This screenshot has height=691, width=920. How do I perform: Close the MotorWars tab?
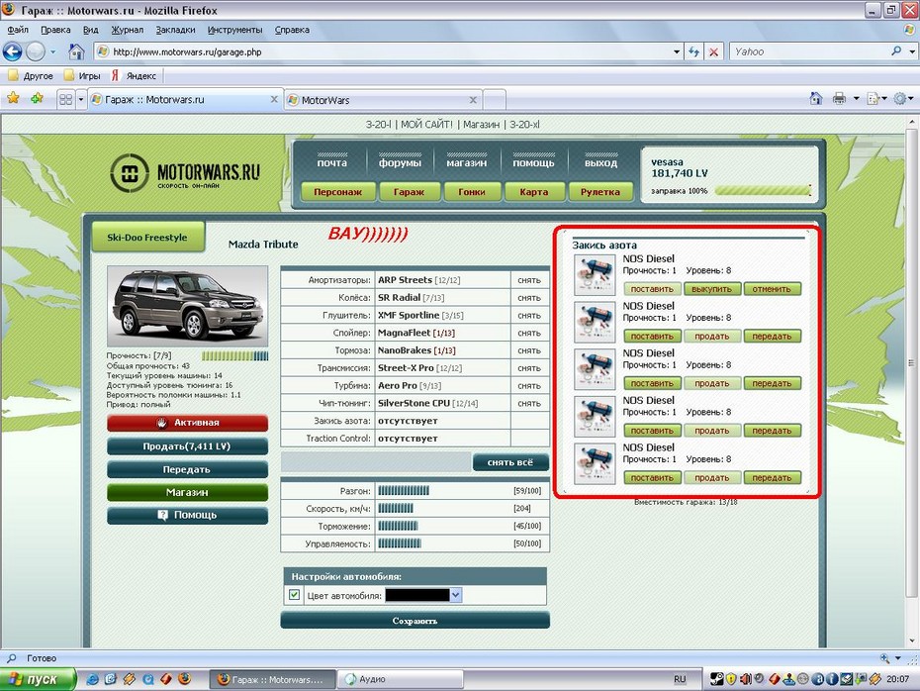point(473,100)
